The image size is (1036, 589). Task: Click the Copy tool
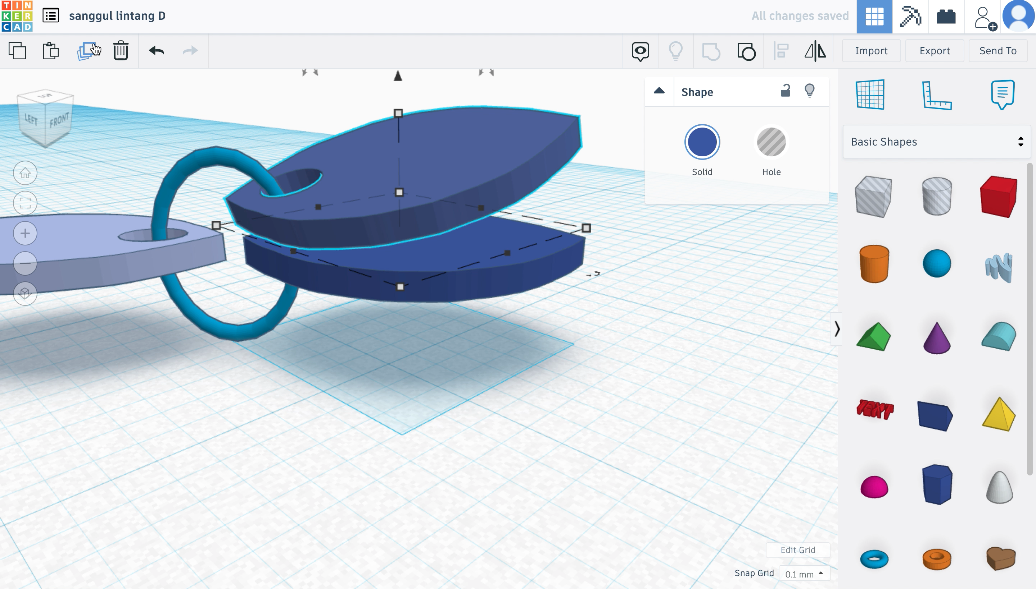tap(17, 51)
